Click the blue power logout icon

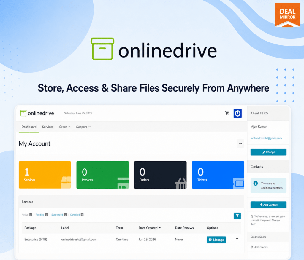pos(237,113)
